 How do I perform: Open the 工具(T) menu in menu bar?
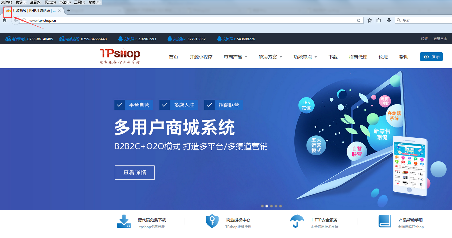[79, 2]
